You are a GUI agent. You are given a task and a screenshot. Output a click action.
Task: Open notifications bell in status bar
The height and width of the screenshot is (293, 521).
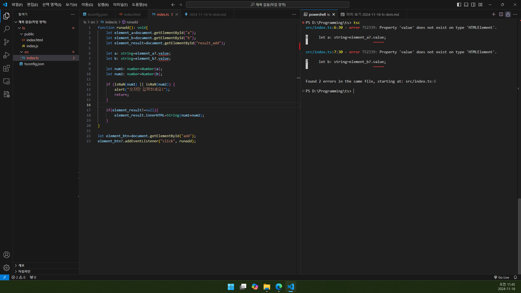[x=515, y=277]
